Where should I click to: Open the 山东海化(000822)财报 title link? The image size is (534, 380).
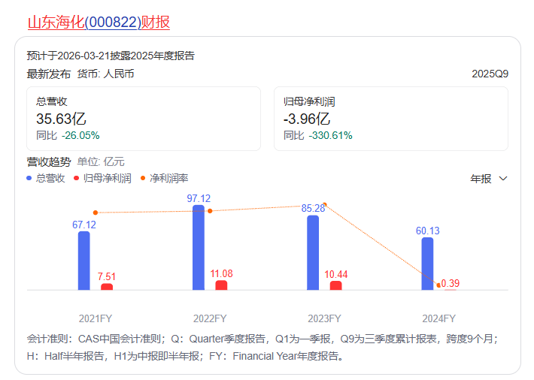[x=99, y=23]
